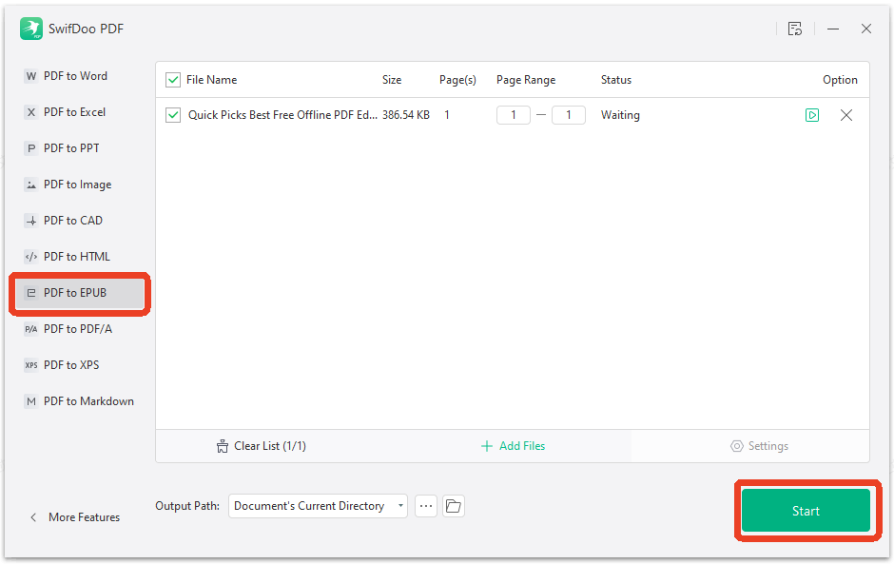Screen dimensions: 894x564
Task: Close the SwifDoo PDF window
Action: [x=866, y=29]
